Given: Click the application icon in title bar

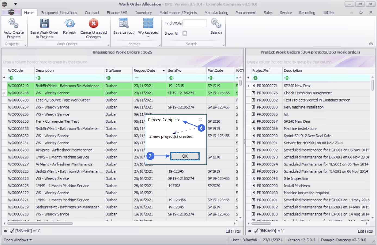Looking at the screenshot, I should 4,4.
